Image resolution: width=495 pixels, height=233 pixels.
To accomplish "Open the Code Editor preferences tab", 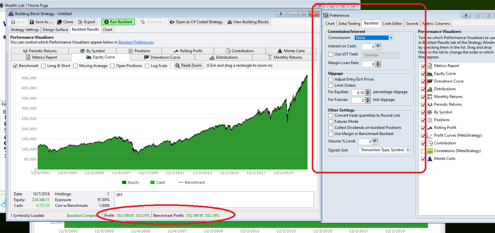I will click(x=392, y=24).
